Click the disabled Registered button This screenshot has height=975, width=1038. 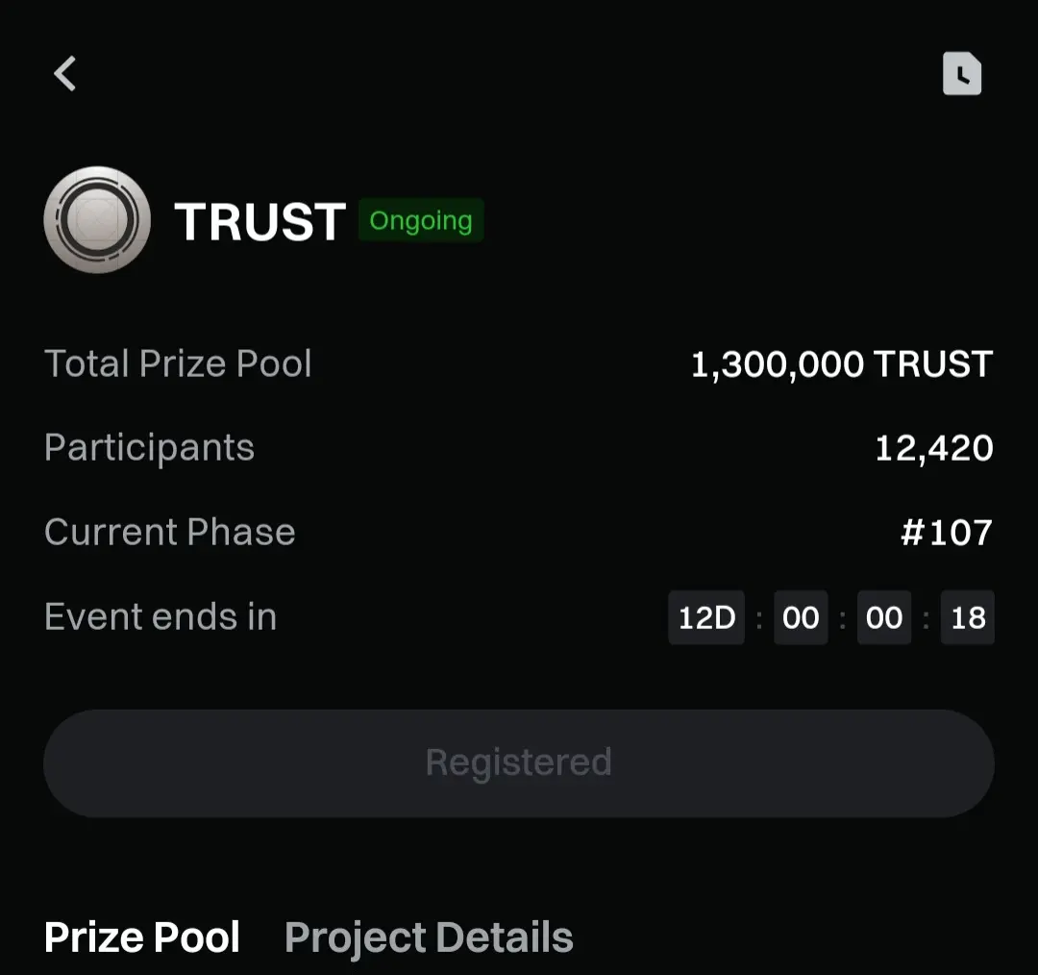pyautogui.click(x=519, y=763)
